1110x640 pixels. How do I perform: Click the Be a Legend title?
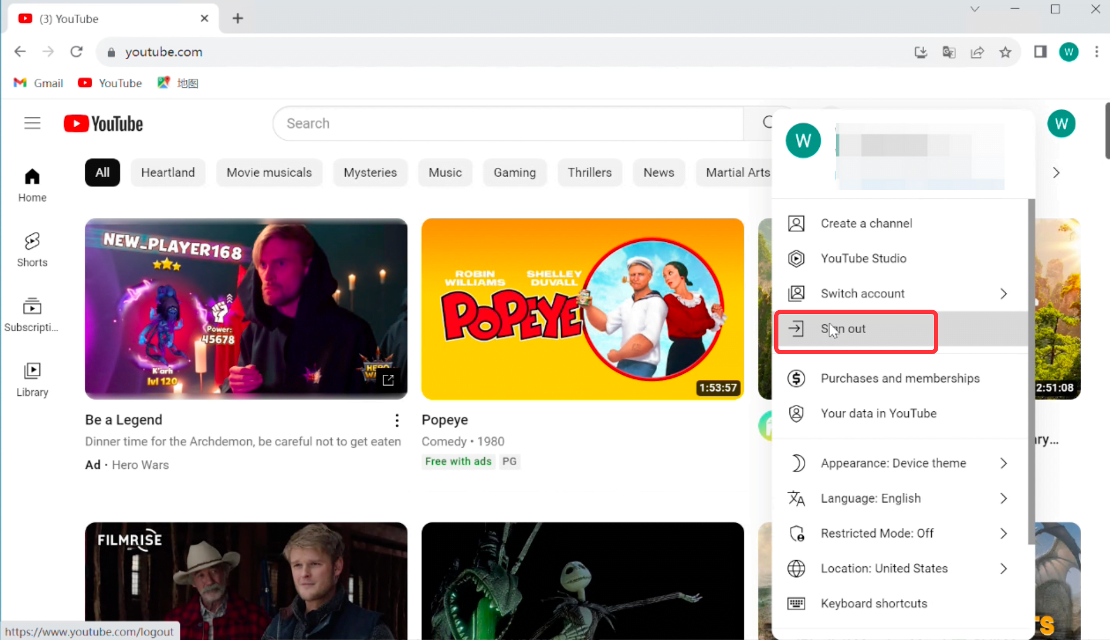coord(123,420)
